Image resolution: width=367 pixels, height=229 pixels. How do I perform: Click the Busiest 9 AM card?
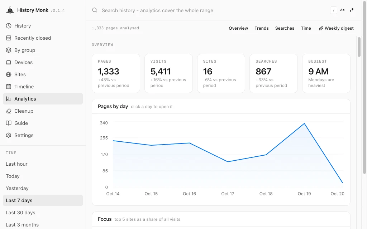tap(326, 73)
